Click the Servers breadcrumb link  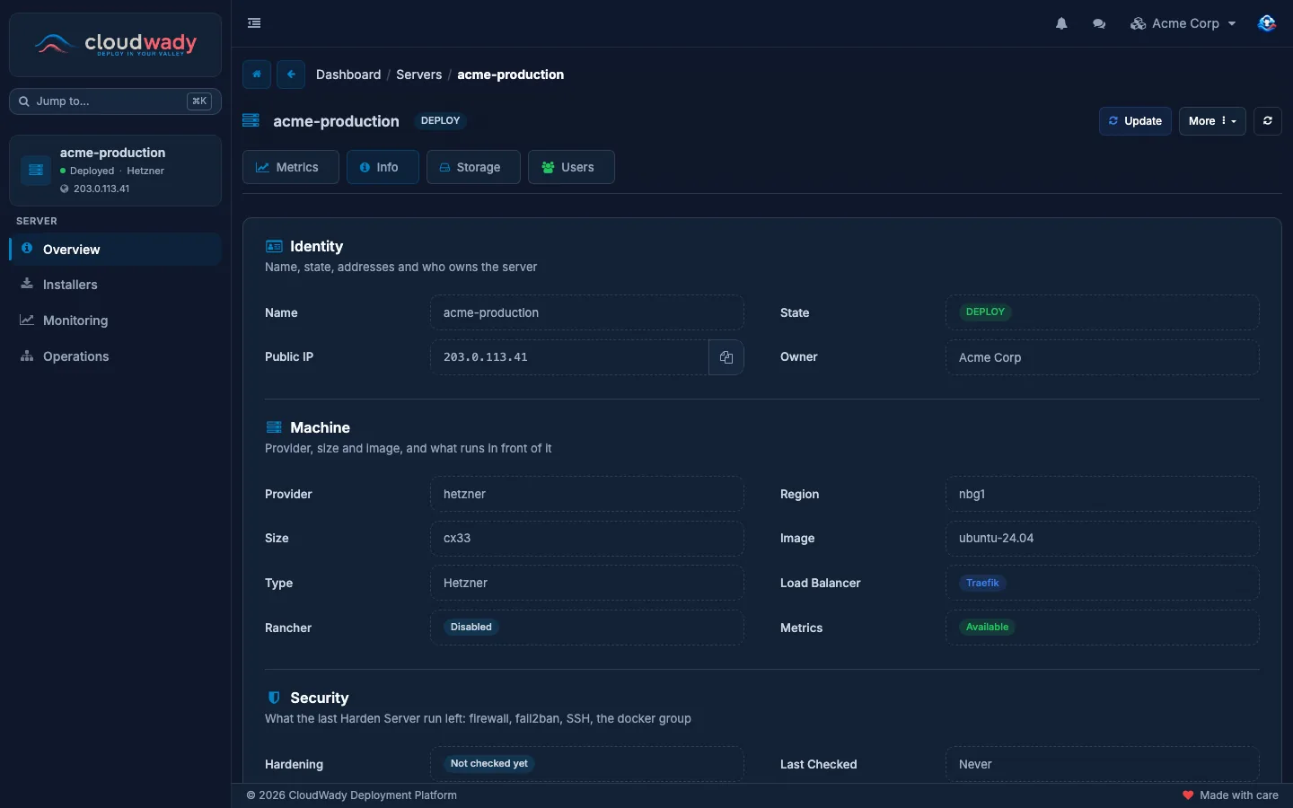[418, 75]
